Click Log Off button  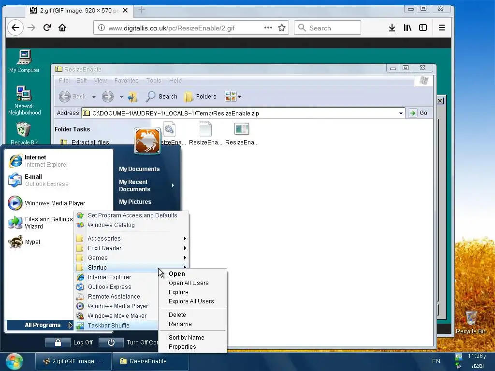(x=69, y=342)
